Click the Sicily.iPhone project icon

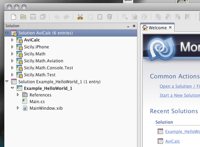click(19, 47)
